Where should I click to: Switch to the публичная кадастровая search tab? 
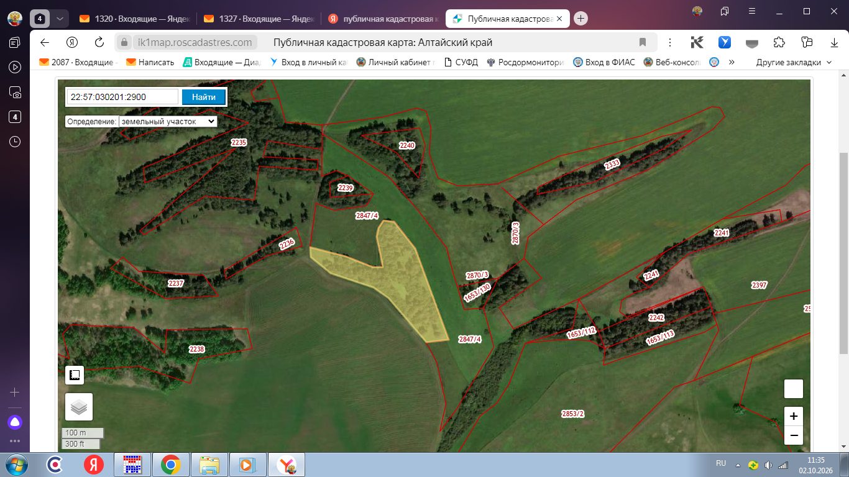click(x=383, y=19)
